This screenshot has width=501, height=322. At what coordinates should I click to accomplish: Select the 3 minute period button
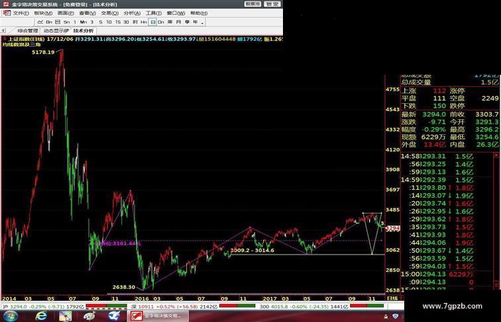tap(92, 22)
